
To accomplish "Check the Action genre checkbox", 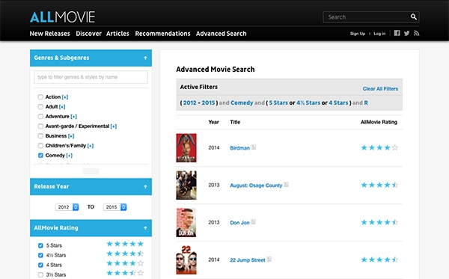I will pyautogui.click(x=40, y=97).
